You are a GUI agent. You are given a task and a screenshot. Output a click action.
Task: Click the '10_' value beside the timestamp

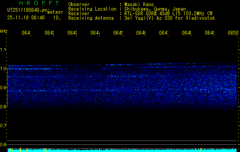pyautogui.click(x=57, y=18)
